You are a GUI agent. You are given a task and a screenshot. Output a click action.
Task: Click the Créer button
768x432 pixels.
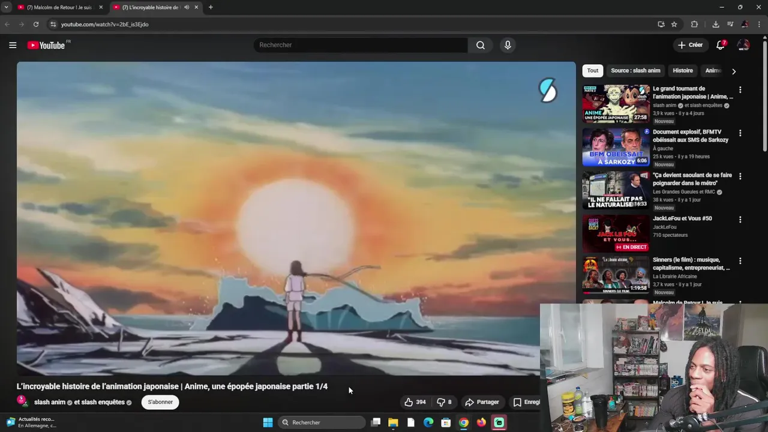coord(690,45)
